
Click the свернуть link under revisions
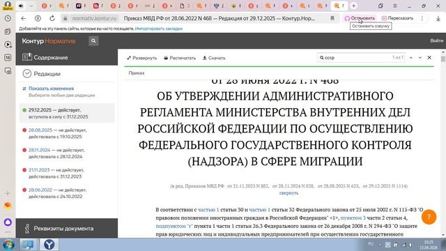tap(289, 193)
